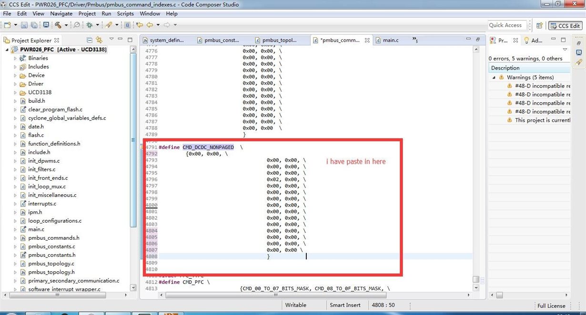
Task: Open the Navigate menu
Action: [61, 14]
